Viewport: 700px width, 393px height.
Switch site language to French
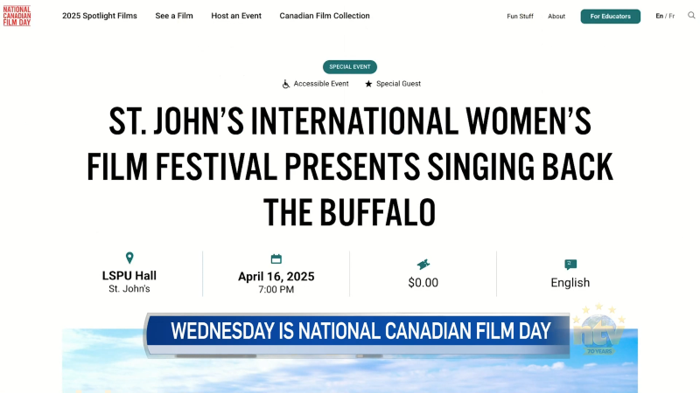tap(672, 16)
